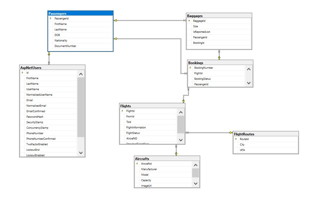Click the Bookings table scroll up arrow
This screenshot has height=200, width=312.
click(x=249, y=69)
